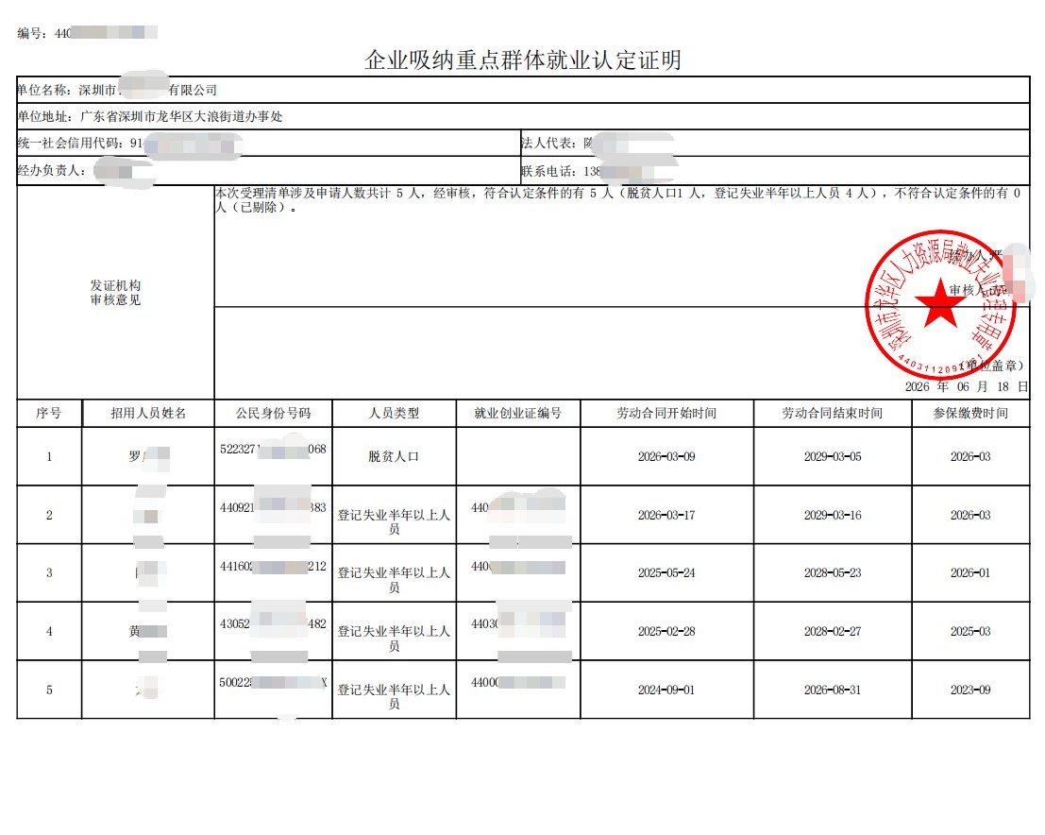Click the 脱贫人口 cell in row 1
1045x835 pixels.
click(394, 457)
